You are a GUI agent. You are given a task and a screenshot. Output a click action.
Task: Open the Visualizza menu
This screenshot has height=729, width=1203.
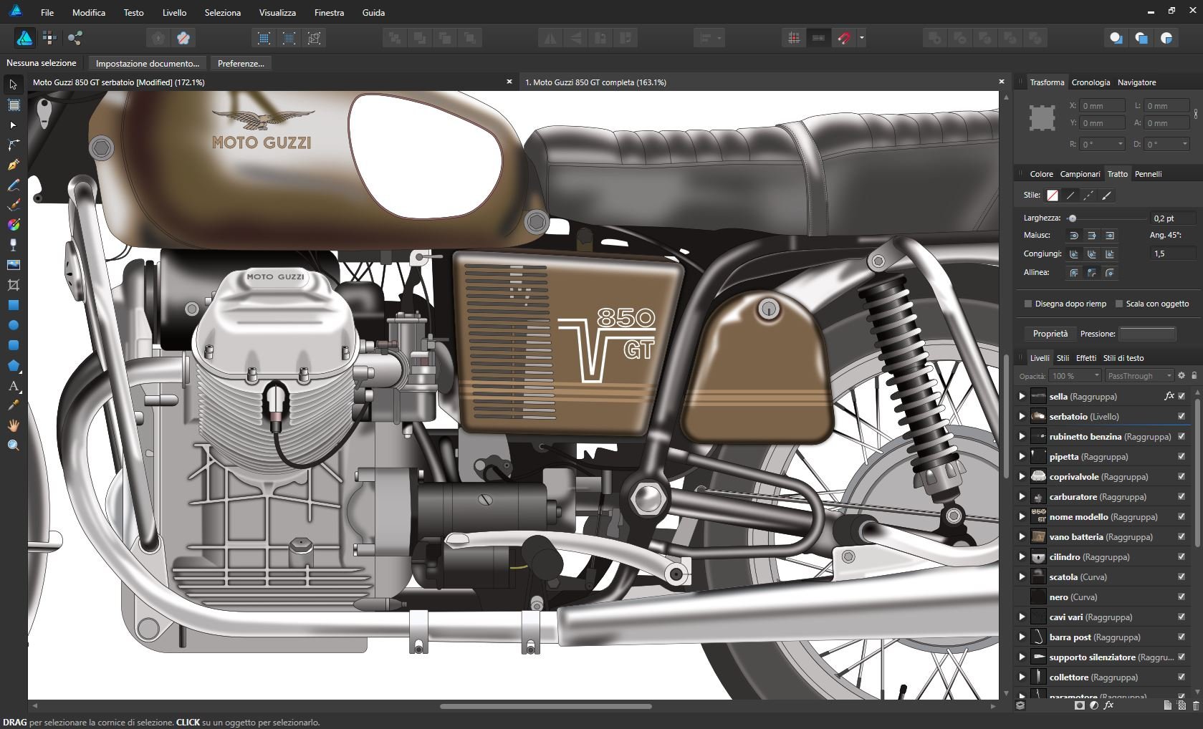277,12
